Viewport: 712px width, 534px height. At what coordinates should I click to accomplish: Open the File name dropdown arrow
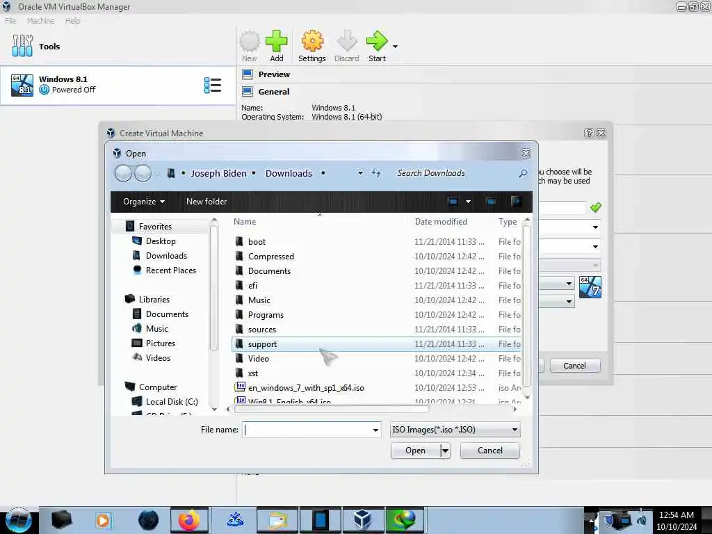pyautogui.click(x=375, y=430)
